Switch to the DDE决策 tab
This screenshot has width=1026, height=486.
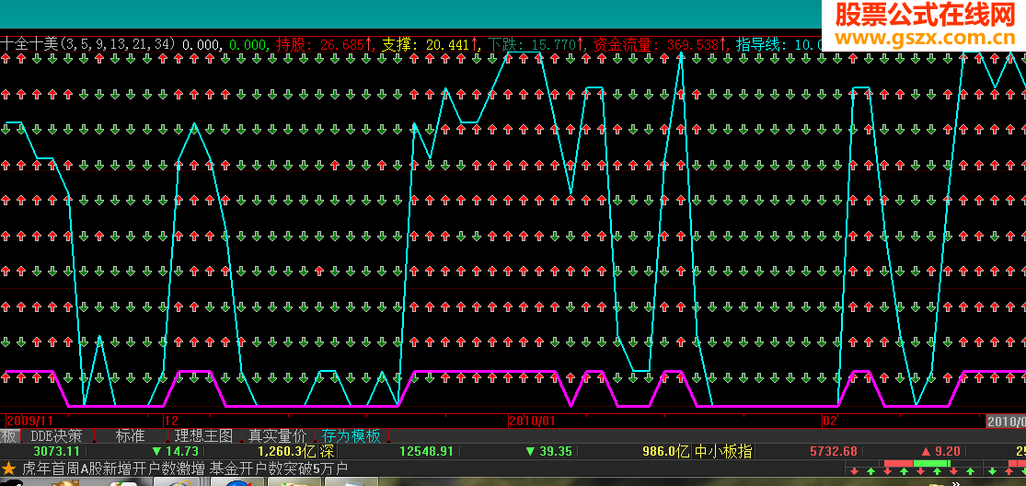[x=56, y=436]
